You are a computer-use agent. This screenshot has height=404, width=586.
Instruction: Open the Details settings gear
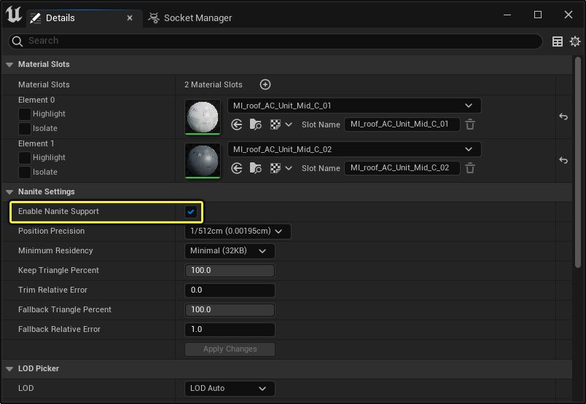[x=575, y=41]
